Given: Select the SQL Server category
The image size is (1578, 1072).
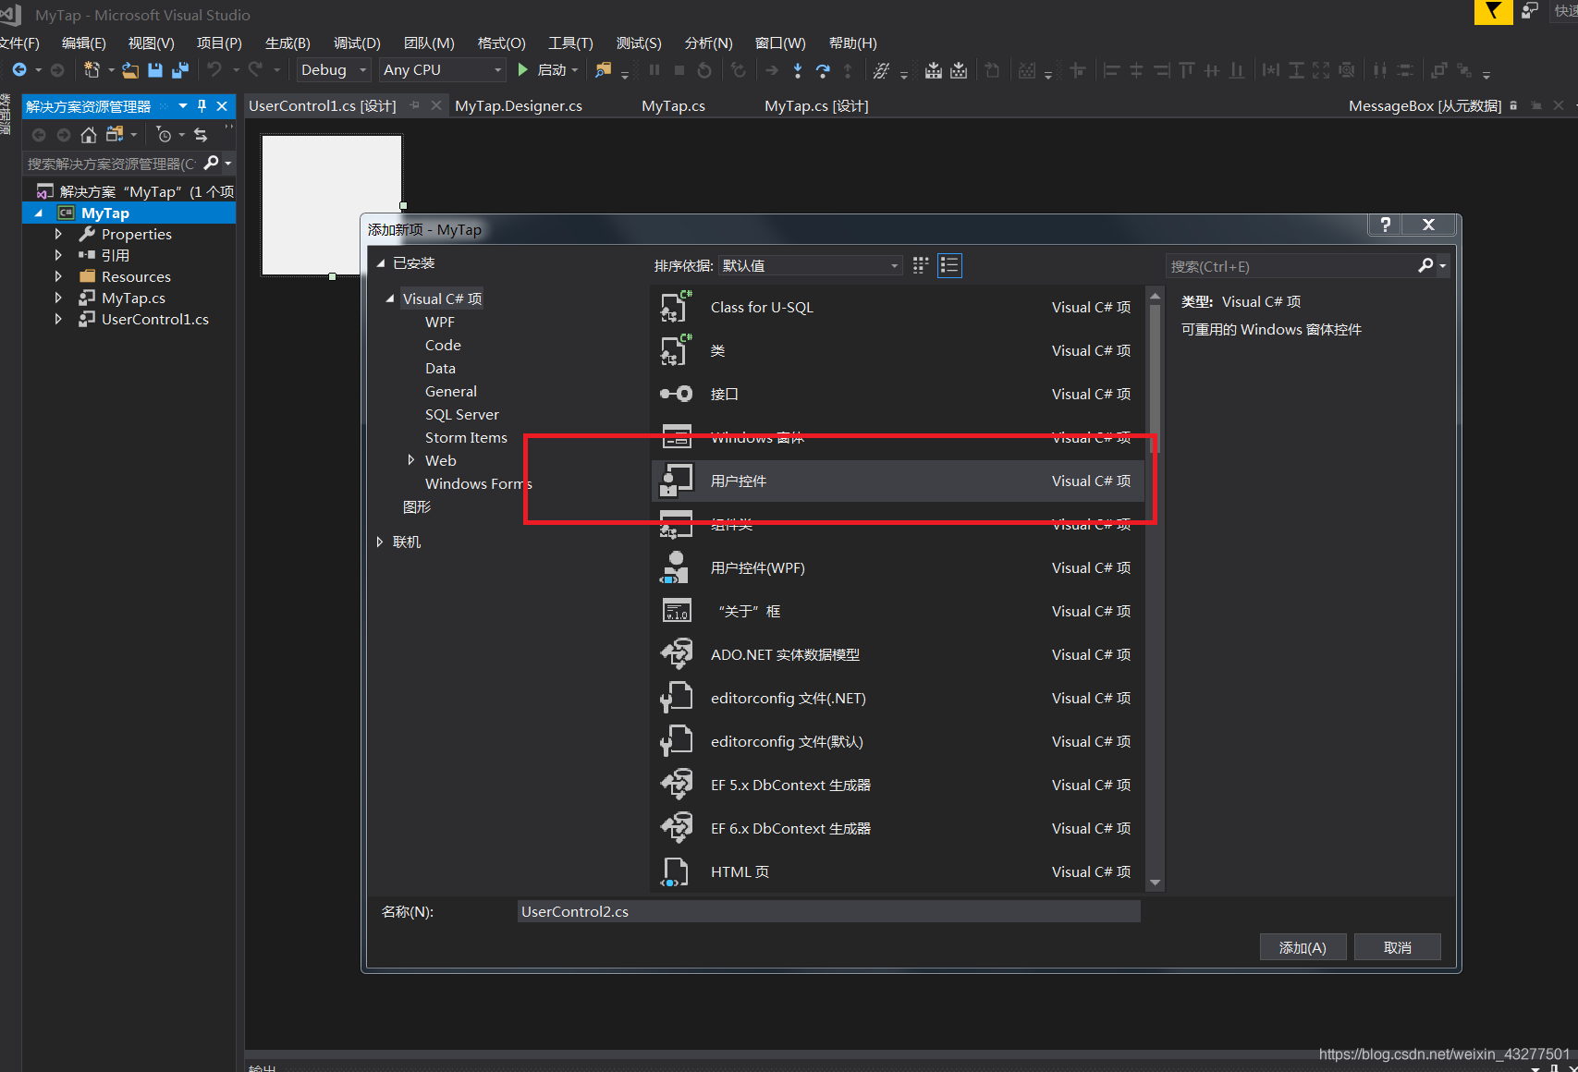Looking at the screenshot, I should pos(461,414).
